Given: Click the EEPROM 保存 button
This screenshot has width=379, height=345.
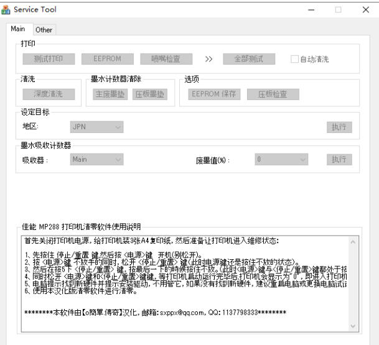Looking at the screenshot, I should tap(214, 94).
